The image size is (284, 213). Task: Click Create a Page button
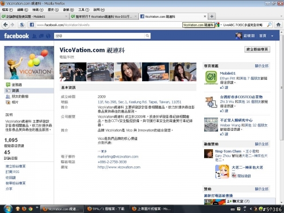pyautogui.click(x=257, y=49)
